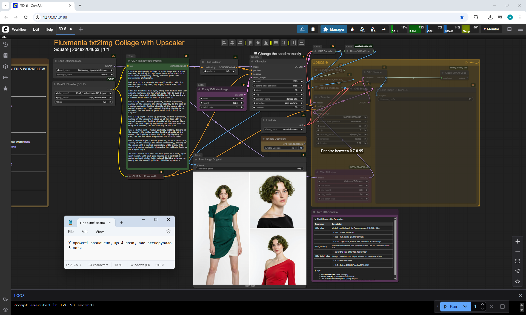The height and width of the screenshot is (315, 526).
Task: Open Notepad settings gear
Action: pos(168,232)
